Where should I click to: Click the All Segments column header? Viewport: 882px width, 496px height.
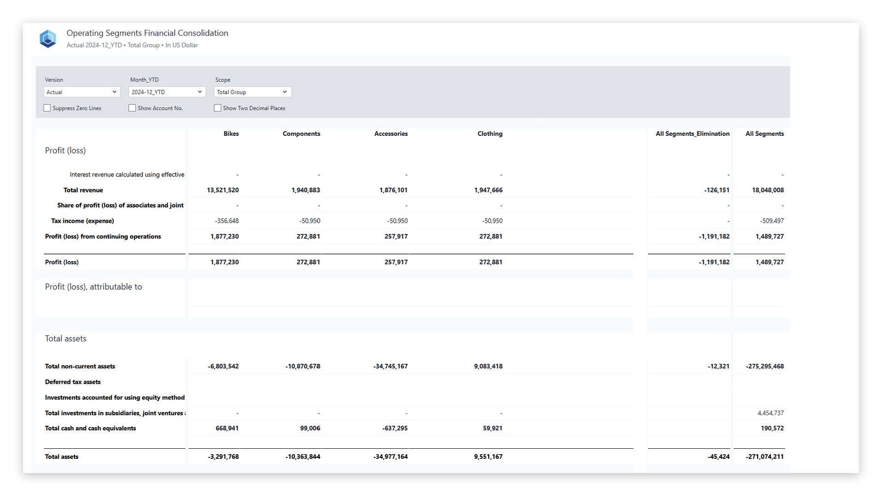coord(764,134)
